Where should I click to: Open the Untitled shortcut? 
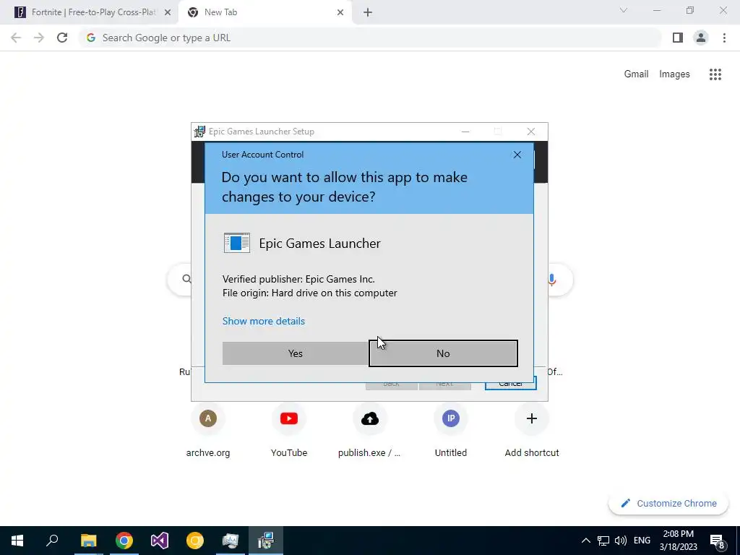[451, 431]
